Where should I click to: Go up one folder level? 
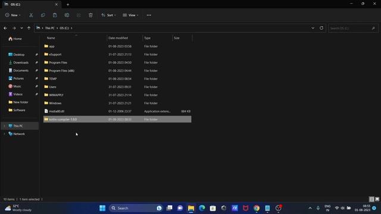point(29,28)
